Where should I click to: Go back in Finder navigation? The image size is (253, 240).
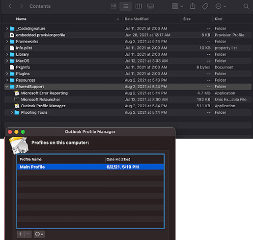pyautogui.click(x=10, y=6)
